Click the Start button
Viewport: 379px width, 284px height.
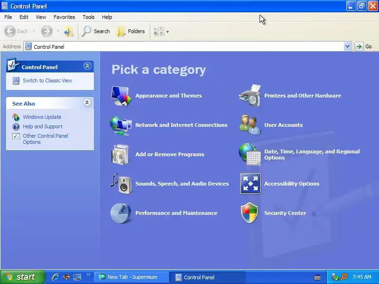[22, 277]
